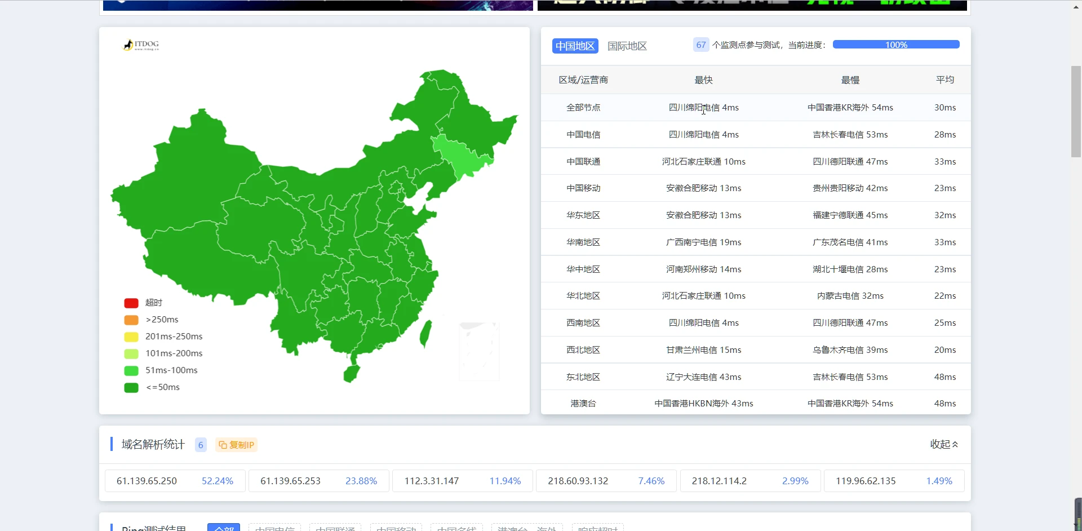Toggle the 超时 red legend item

[143, 303]
